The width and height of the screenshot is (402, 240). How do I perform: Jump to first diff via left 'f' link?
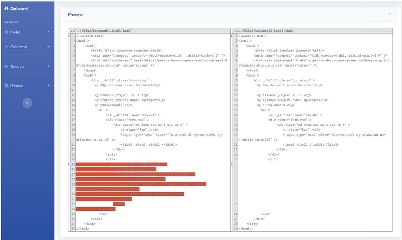(69, 36)
